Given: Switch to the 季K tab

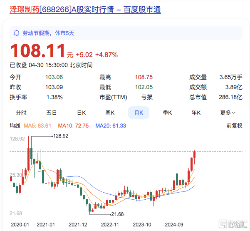Looking at the screenshot, I should [167, 113].
